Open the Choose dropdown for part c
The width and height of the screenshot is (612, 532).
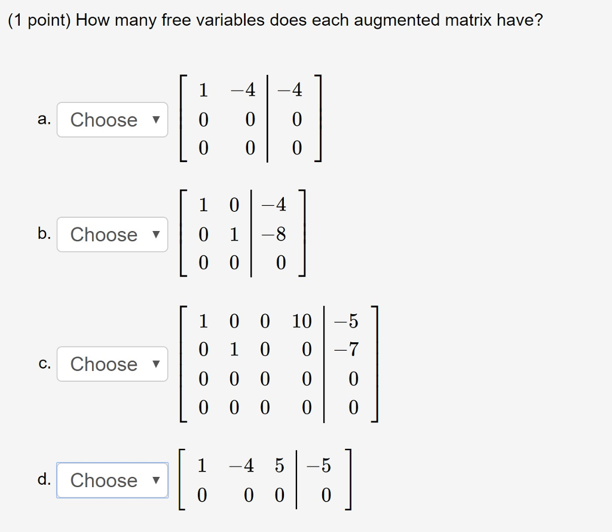111,364
